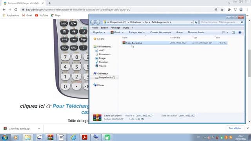Open Windows Start button
Viewport: 251px width, 141px height.
click(5, 137)
